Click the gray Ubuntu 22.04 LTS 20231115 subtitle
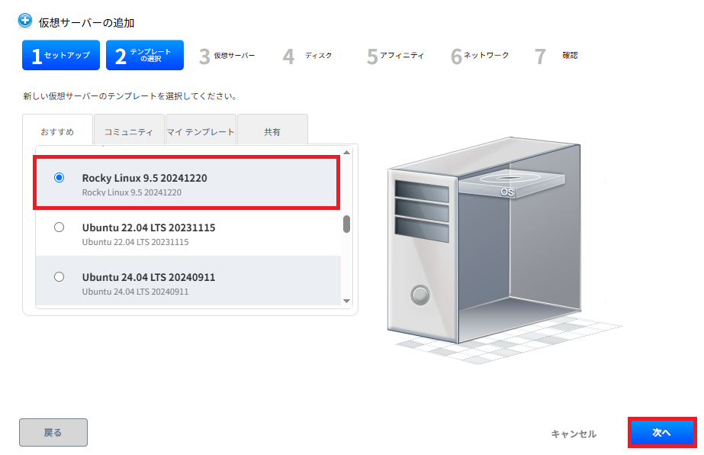 coord(135,242)
